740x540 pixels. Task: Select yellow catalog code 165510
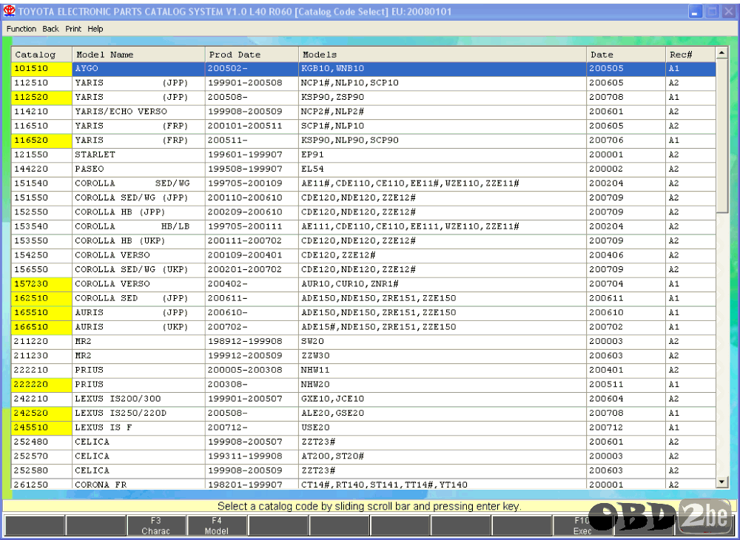pyautogui.click(x=42, y=313)
